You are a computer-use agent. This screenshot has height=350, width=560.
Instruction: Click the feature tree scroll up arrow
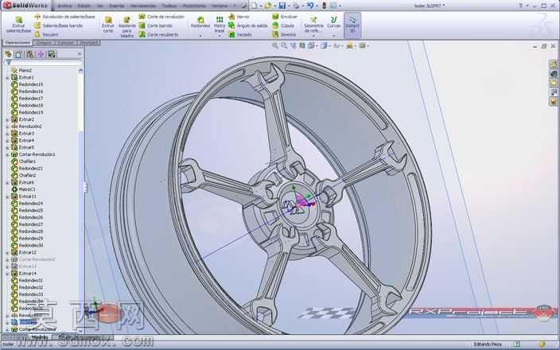pyautogui.click(x=80, y=70)
